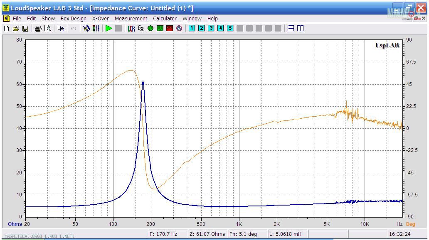
Task: Tile windows horizontally with the stacked panes icon
Action: point(291,28)
